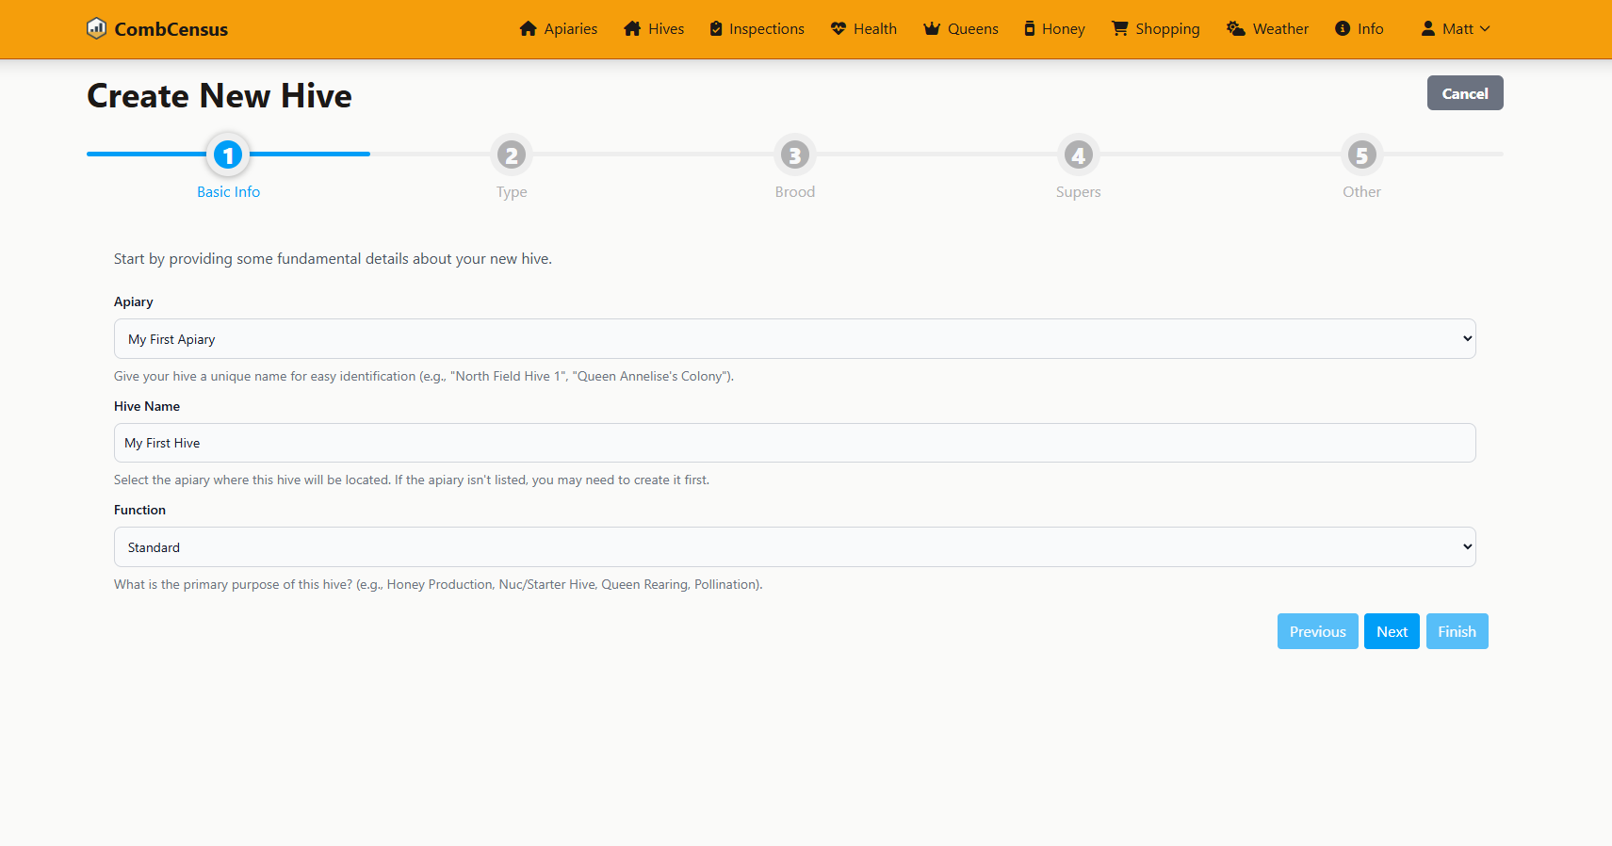Click the Health heartbeat icon
Screen dimensions: 1612x846
tap(839, 28)
